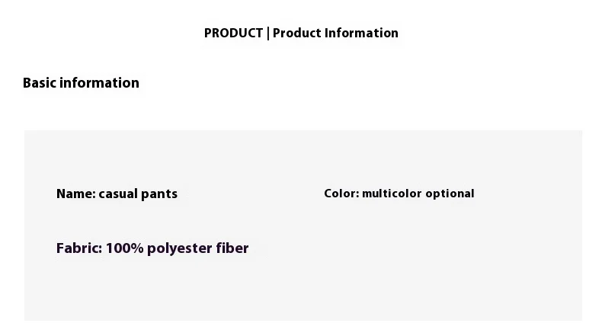Click the word optional

pyautogui.click(x=450, y=194)
